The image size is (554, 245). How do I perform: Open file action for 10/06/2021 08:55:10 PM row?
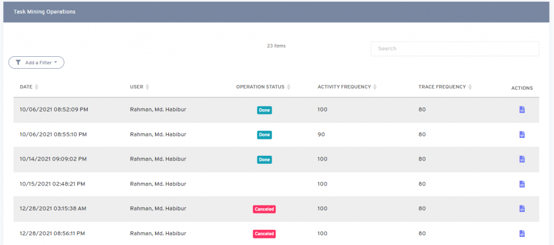(522, 135)
